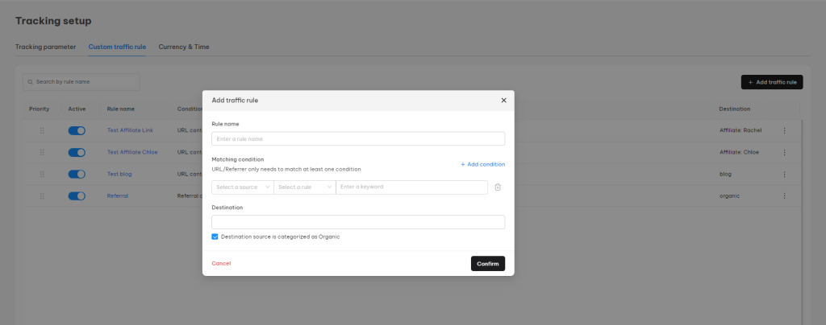826x325 pixels.
Task: Click the Add traffic rule button
Action: point(772,82)
